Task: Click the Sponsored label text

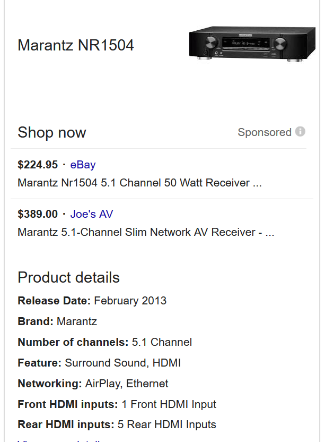Action: (265, 132)
